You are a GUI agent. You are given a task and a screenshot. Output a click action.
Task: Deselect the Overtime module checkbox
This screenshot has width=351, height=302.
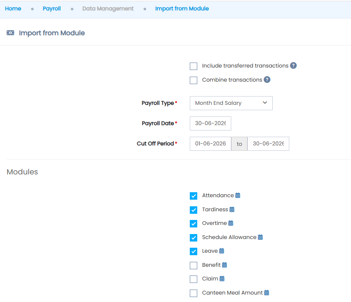tap(194, 223)
